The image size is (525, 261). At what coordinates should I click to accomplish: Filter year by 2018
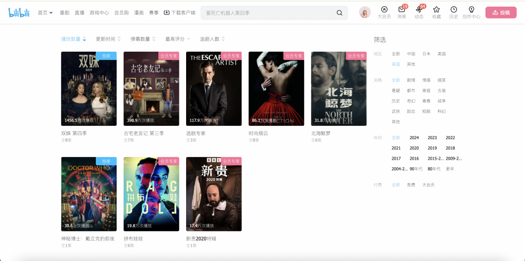450,148
